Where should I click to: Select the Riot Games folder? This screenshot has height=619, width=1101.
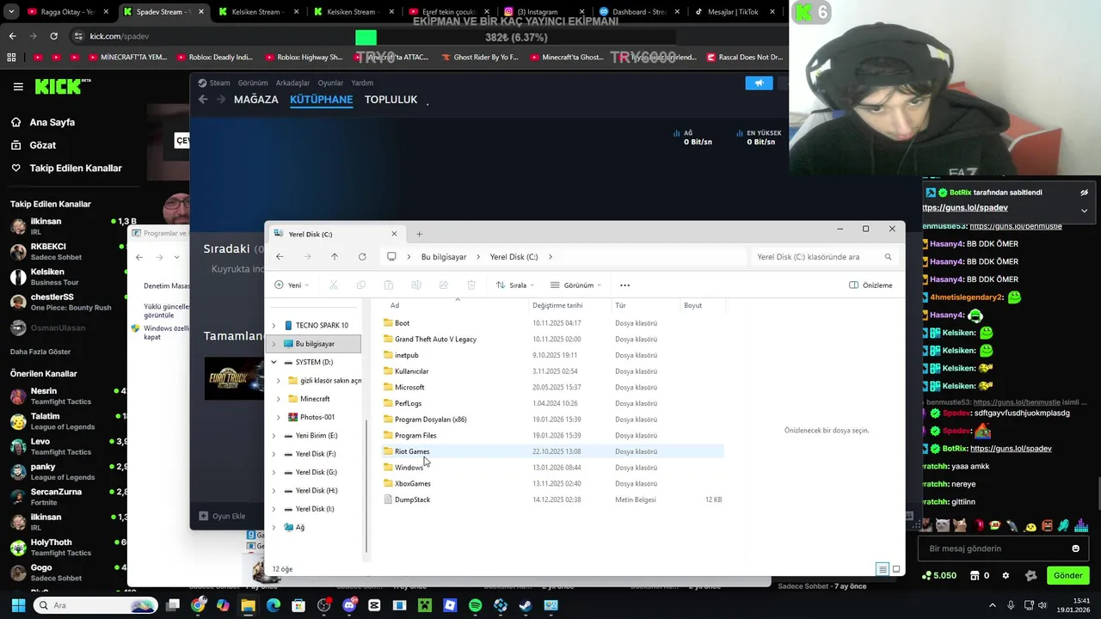(x=551, y=451)
